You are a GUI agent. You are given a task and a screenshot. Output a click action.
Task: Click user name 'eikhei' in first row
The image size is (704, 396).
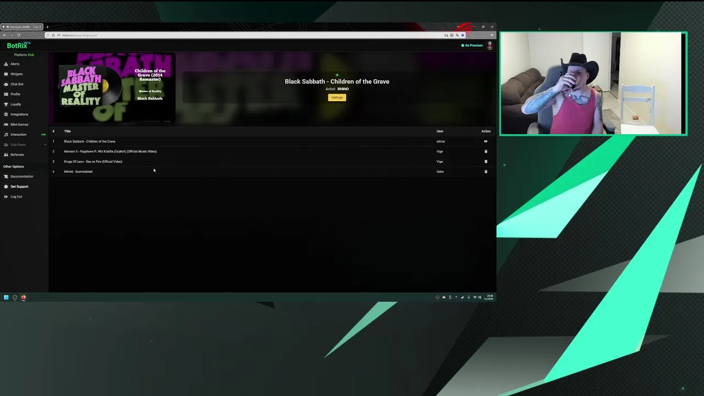coord(441,141)
